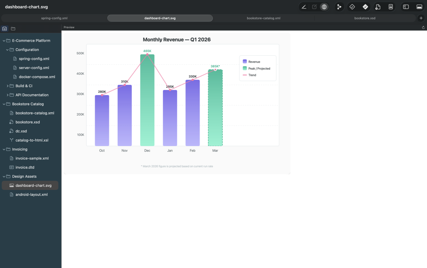Expand the Build & CI folder
This screenshot has width=427, height=268.
coord(8,86)
